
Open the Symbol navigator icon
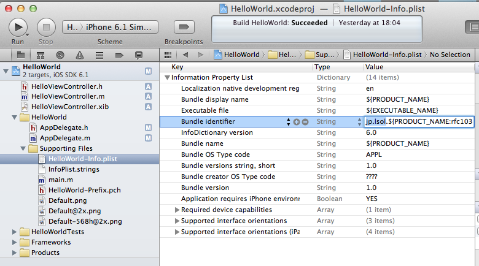pyautogui.click(x=41, y=55)
